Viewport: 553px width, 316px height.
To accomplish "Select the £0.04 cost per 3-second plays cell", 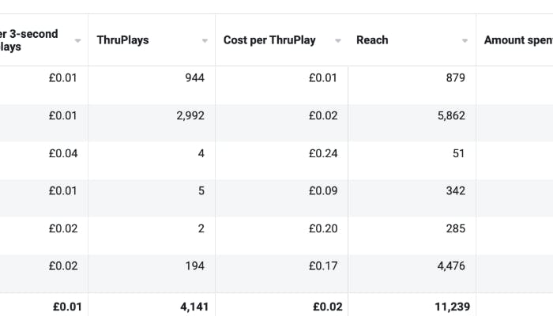I will coord(63,153).
